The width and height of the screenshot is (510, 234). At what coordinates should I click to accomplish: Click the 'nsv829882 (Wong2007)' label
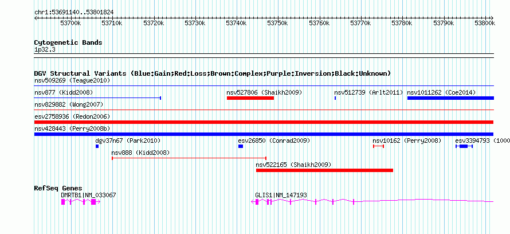(69, 104)
